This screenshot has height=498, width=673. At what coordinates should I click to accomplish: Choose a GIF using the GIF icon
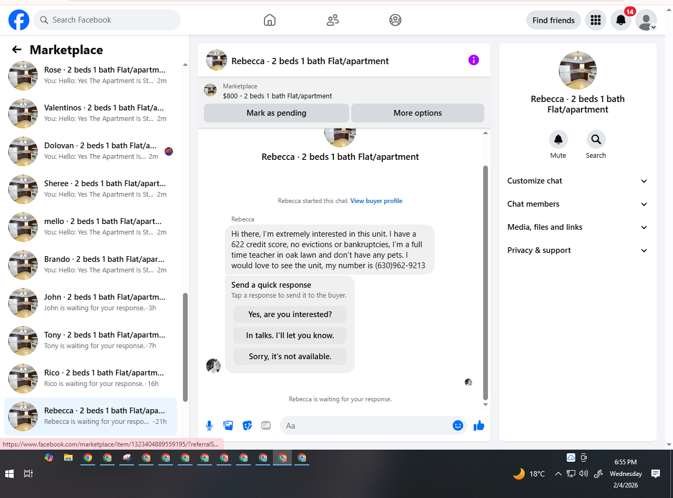pos(266,425)
